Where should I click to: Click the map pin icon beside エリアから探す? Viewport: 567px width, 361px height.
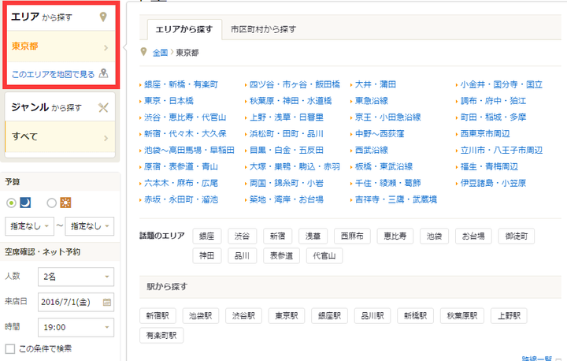tap(103, 17)
